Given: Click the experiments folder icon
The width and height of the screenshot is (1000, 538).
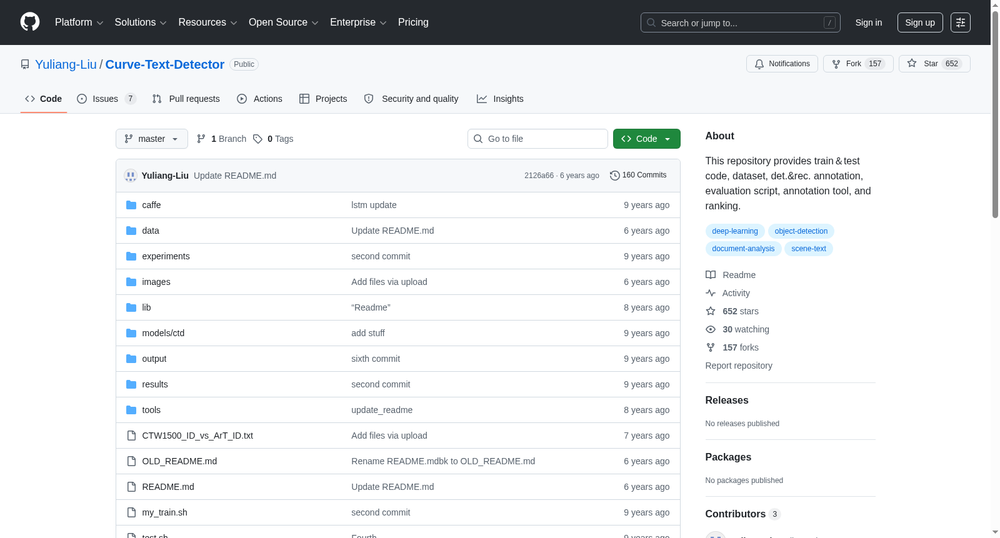Looking at the screenshot, I should pos(131,256).
